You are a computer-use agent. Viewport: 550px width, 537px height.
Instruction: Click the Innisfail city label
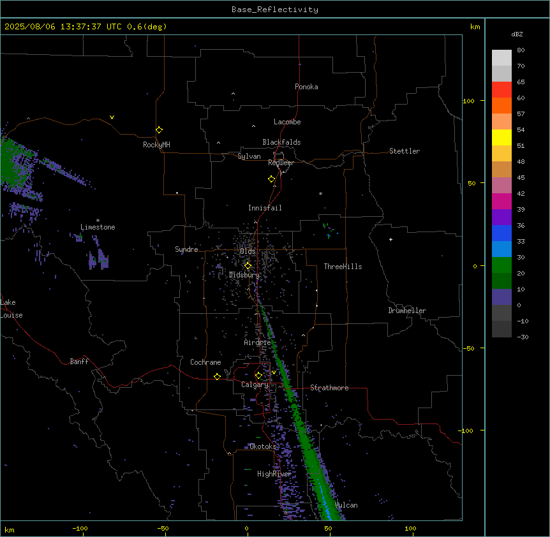click(265, 208)
